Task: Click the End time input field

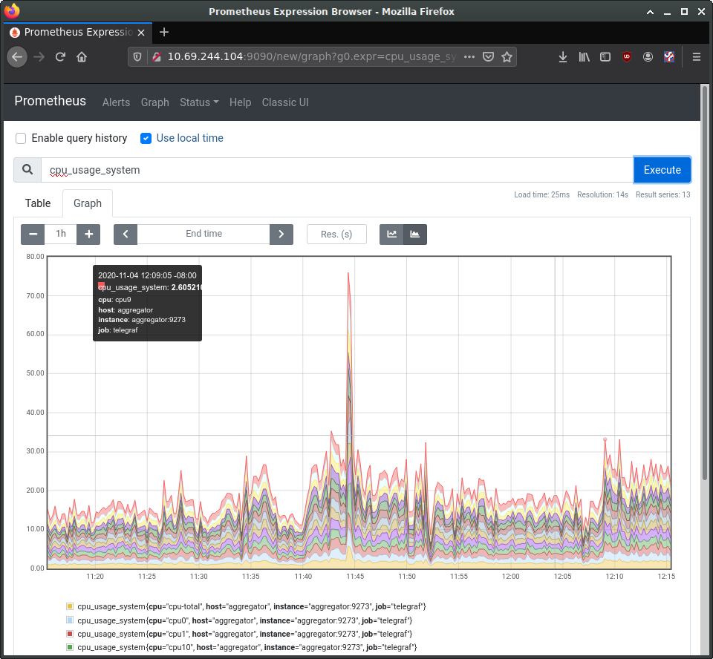Action: coord(204,234)
